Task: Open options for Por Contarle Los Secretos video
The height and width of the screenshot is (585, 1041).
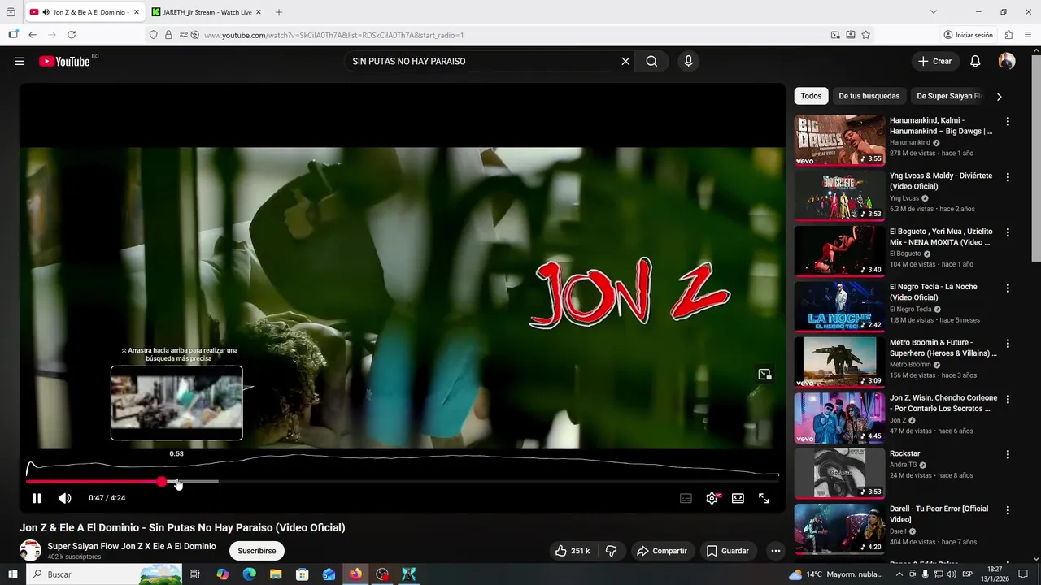Action: coord(1008,399)
